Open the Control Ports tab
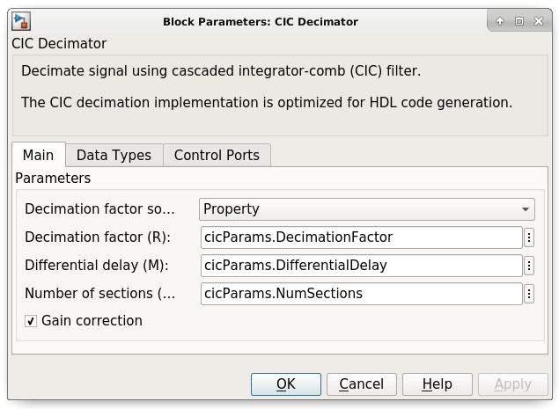This screenshot has width=559, height=409. 217,156
